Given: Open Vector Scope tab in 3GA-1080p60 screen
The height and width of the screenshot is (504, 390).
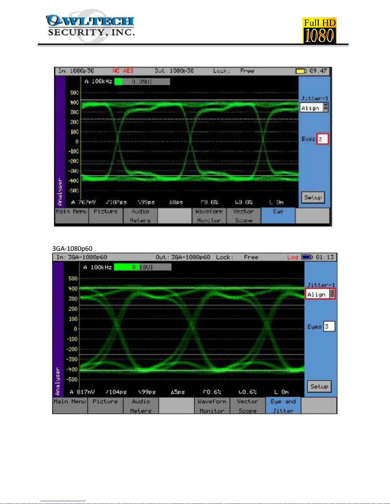Looking at the screenshot, I should pos(248,405).
